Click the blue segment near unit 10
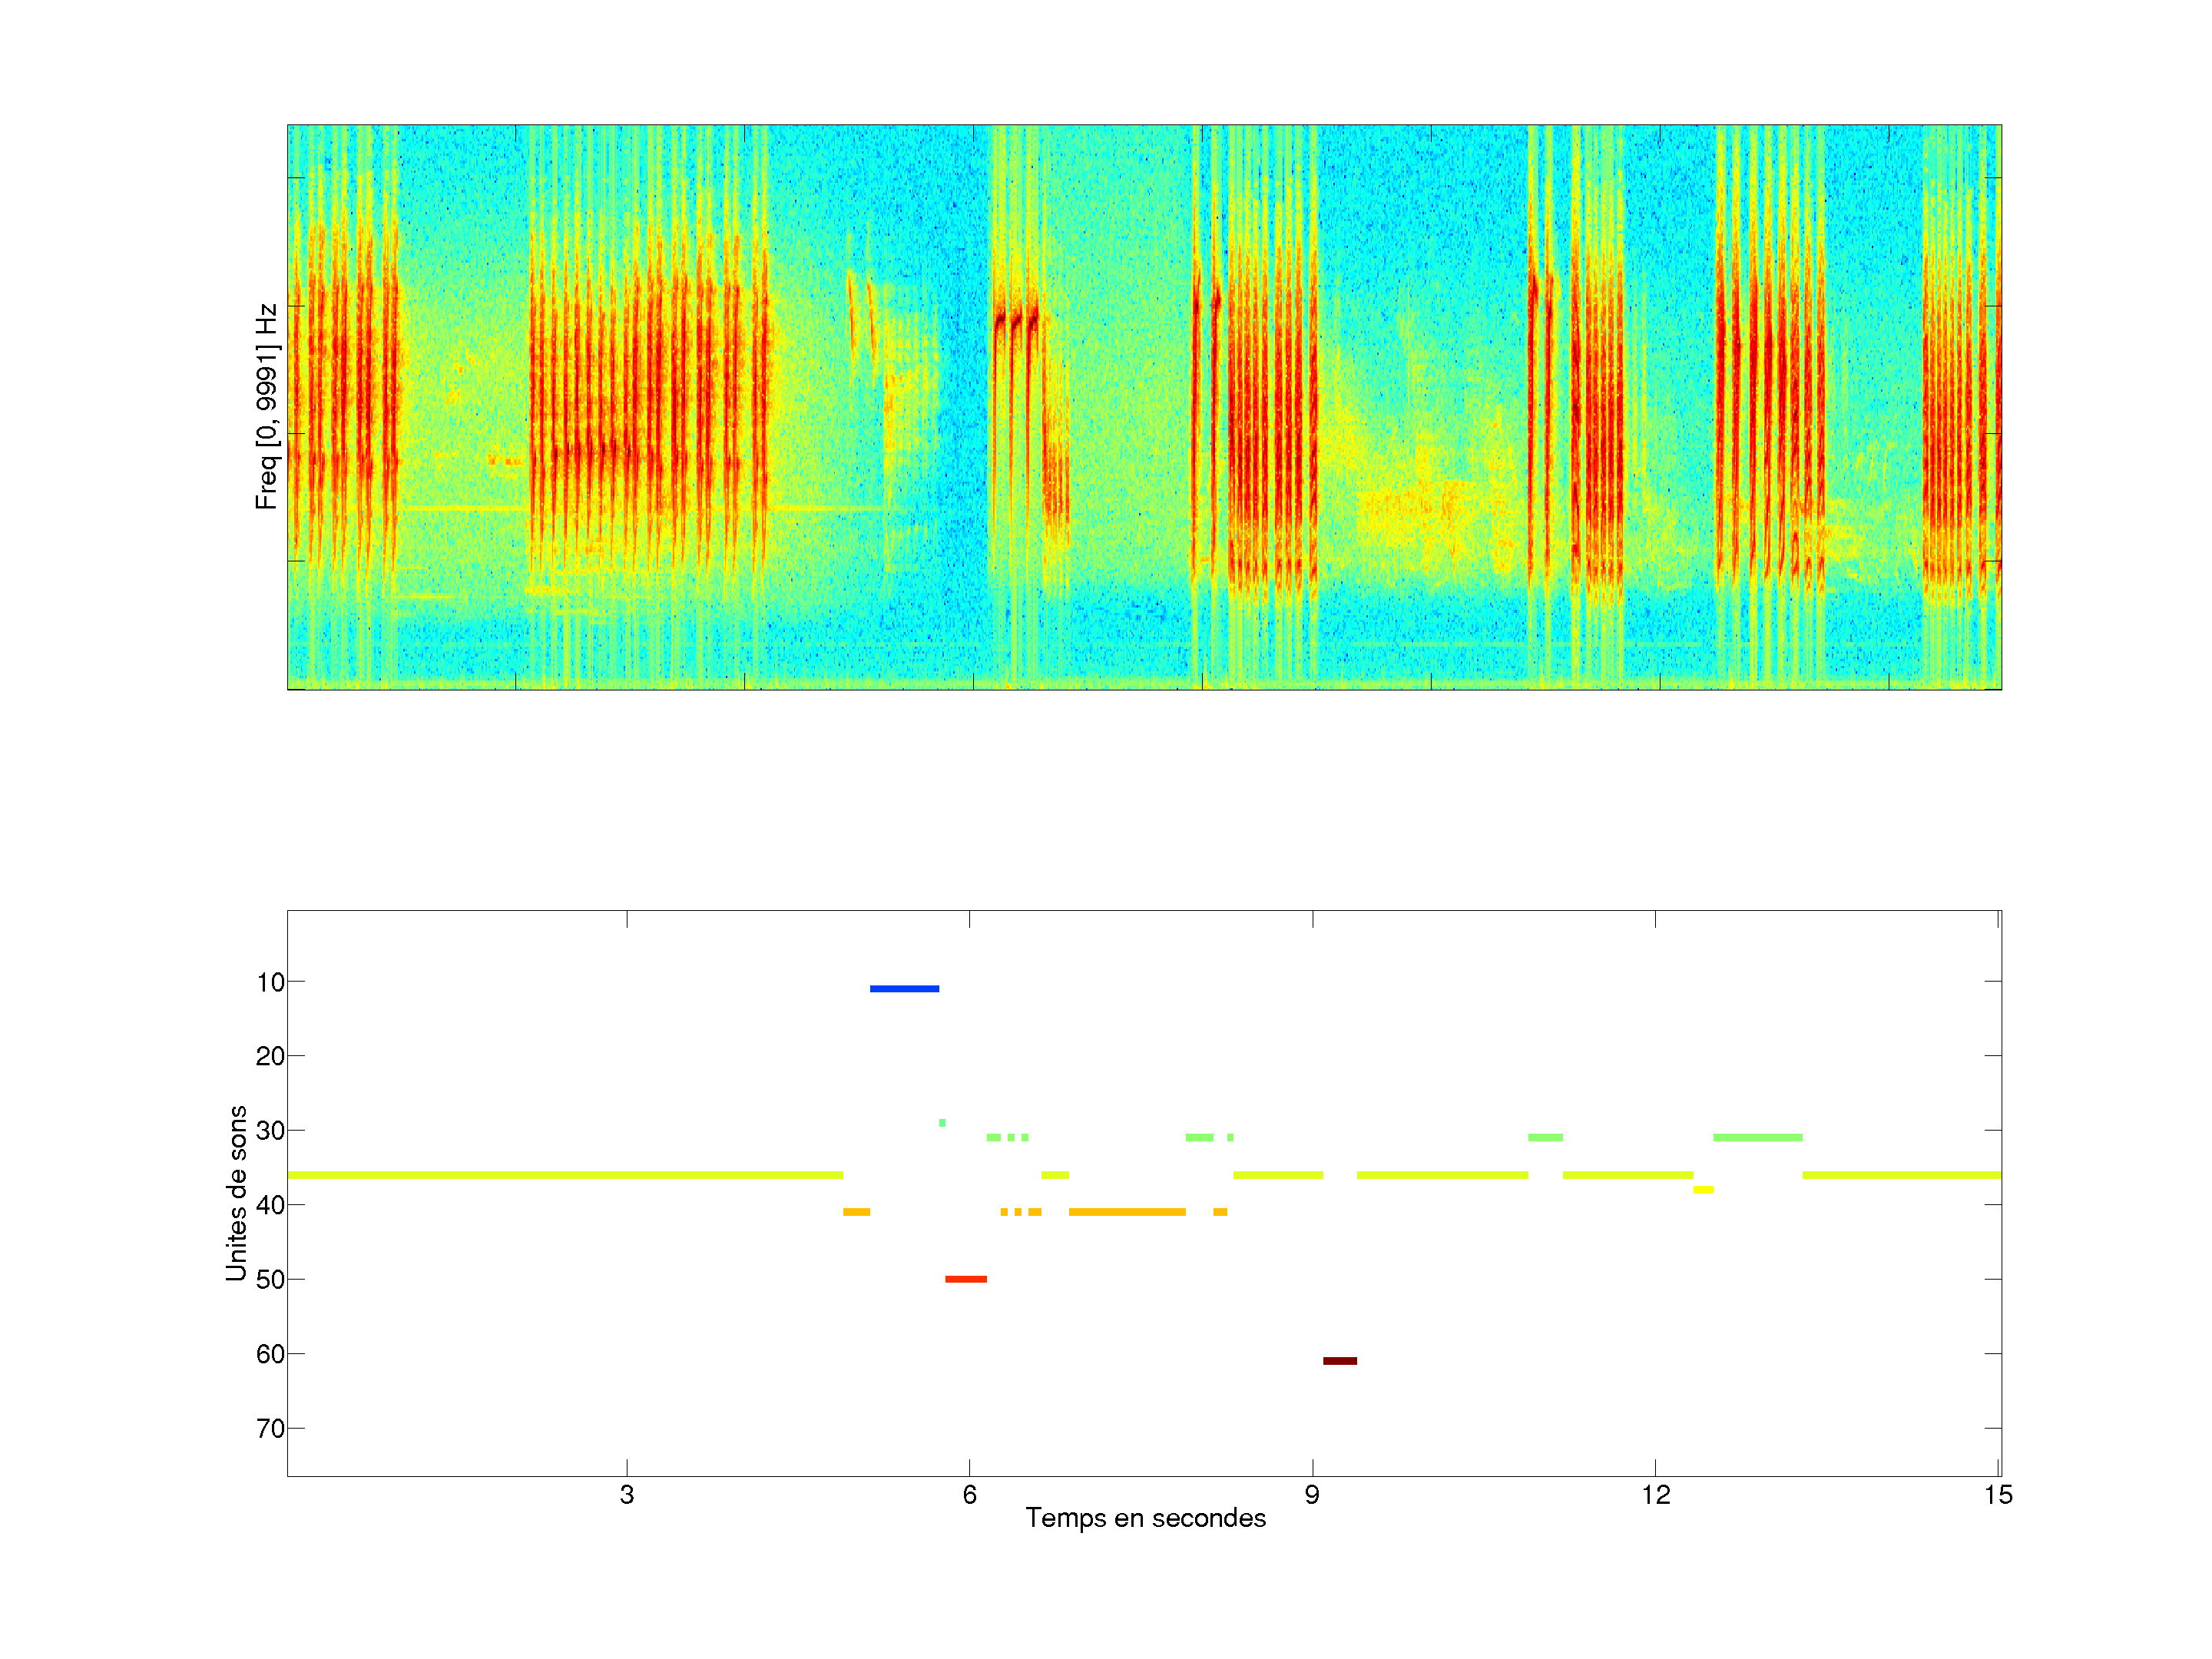Image resolution: width=2212 pixels, height=1659 pixels. [904, 989]
